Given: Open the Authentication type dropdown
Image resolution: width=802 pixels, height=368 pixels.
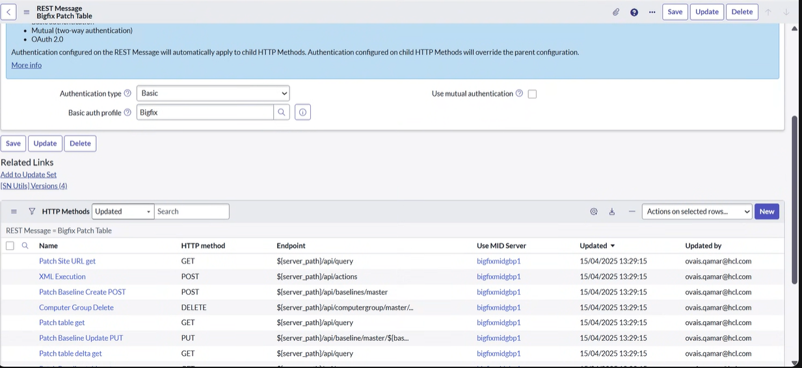Looking at the screenshot, I should coord(213,93).
